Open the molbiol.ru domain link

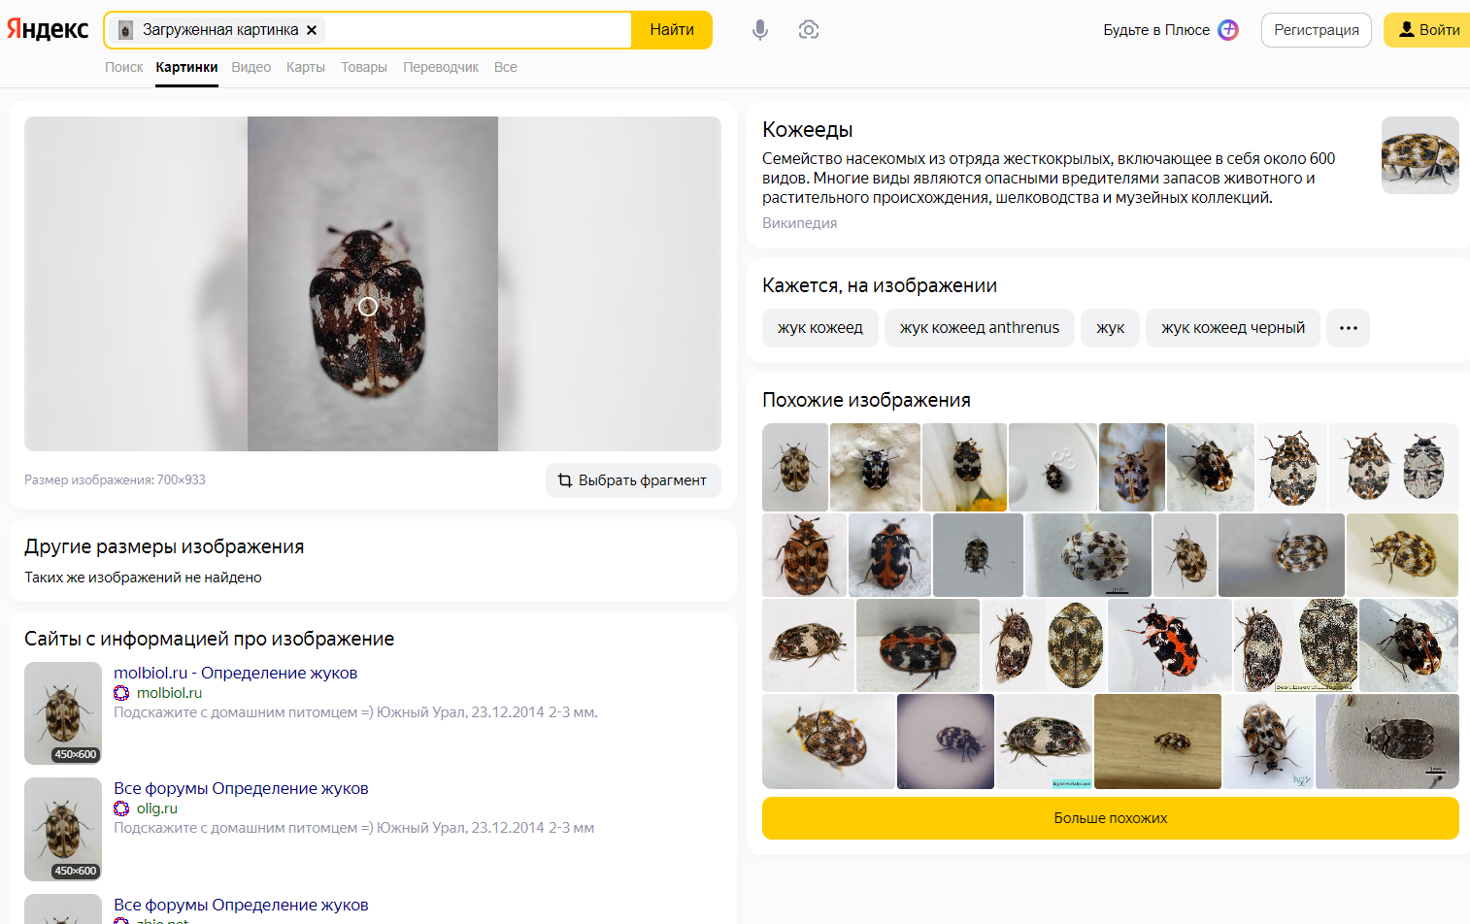coord(169,693)
